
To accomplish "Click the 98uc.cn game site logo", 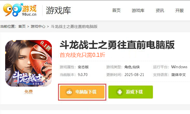I will 20,10.
